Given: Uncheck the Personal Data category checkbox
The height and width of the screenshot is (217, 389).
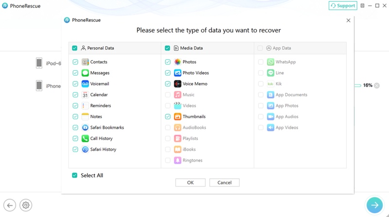Looking at the screenshot, I should [75, 48].
